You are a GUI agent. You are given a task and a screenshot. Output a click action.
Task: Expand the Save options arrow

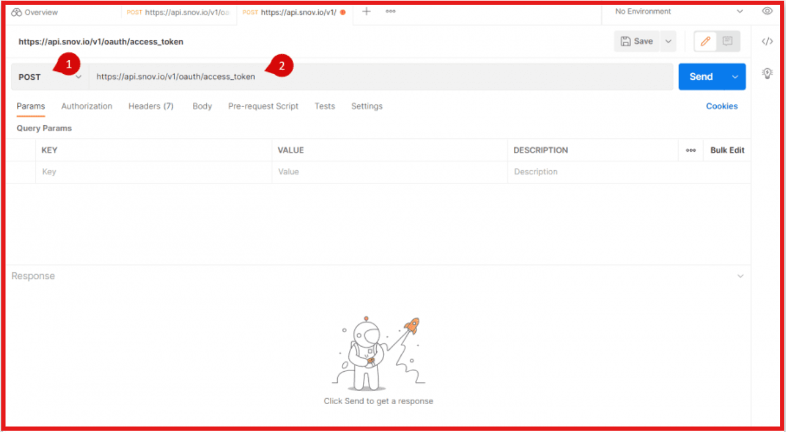click(668, 41)
